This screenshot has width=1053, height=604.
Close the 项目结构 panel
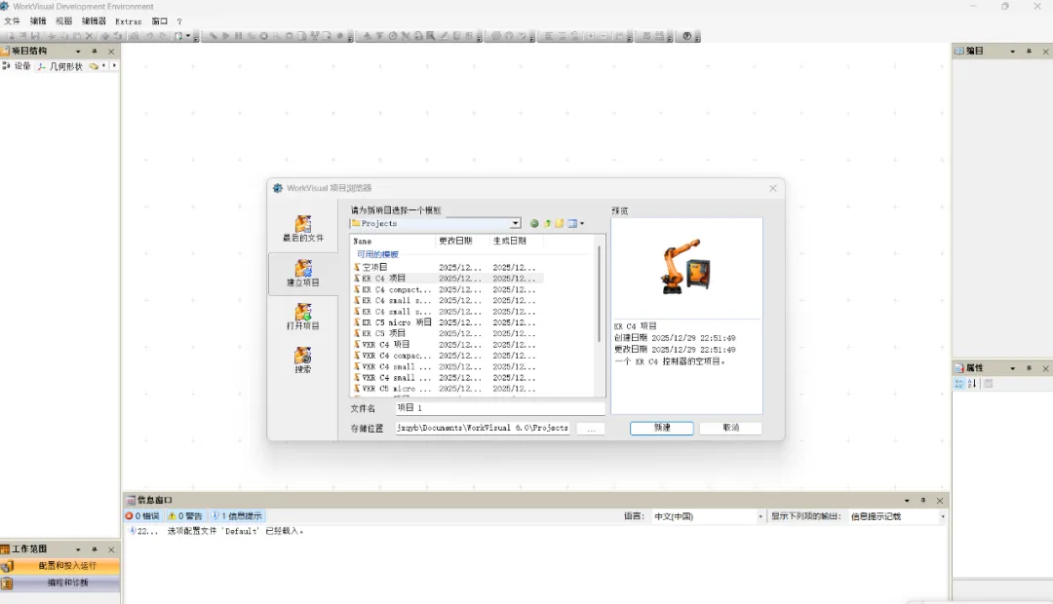coord(111,51)
